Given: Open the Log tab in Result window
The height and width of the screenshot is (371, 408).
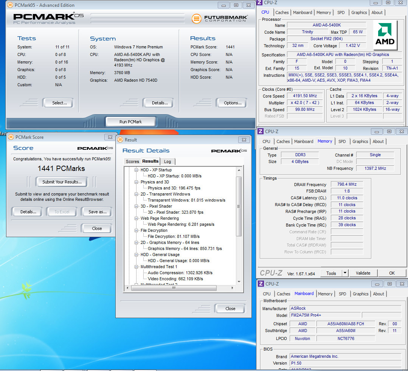Looking at the screenshot, I should tap(167, 161).
